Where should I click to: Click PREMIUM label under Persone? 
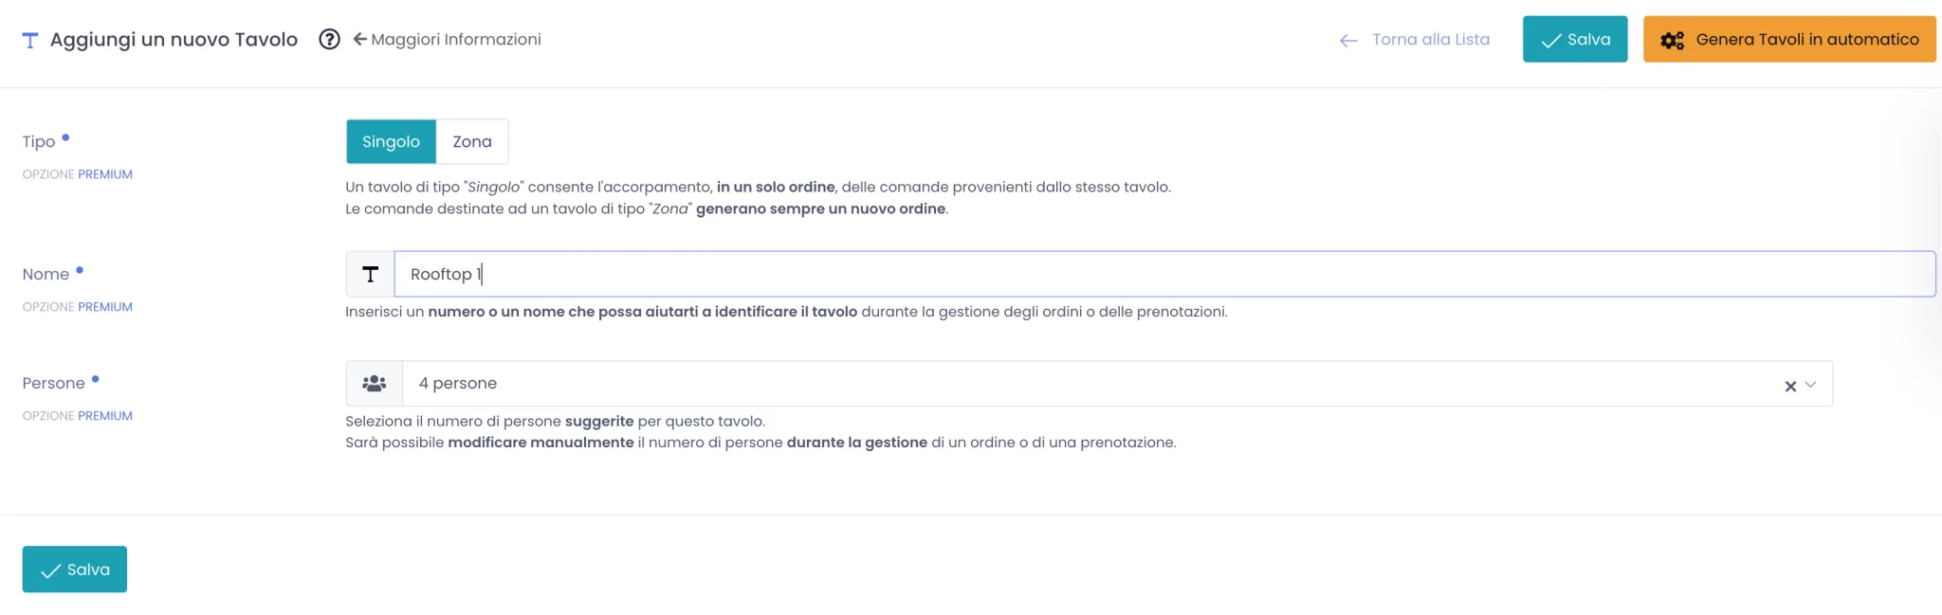tap(105, 416)
